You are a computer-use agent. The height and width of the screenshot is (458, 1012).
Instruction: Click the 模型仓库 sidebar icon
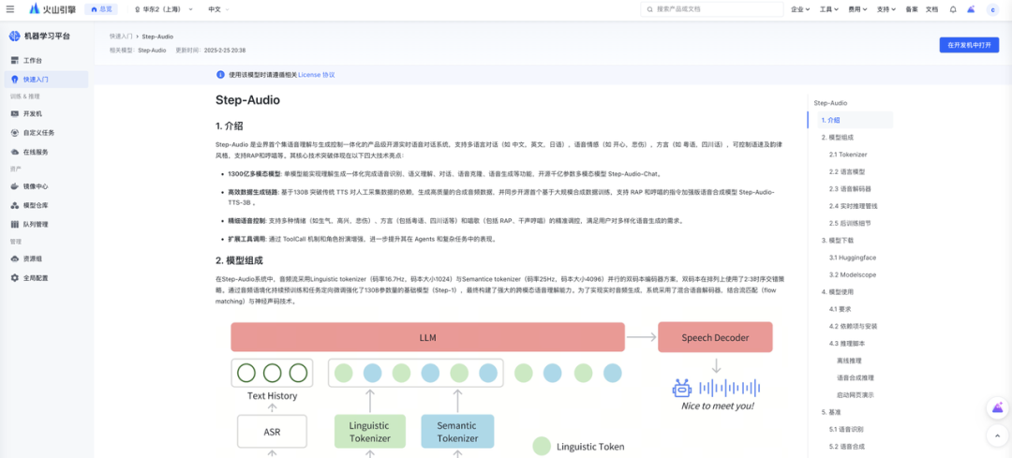15,205
